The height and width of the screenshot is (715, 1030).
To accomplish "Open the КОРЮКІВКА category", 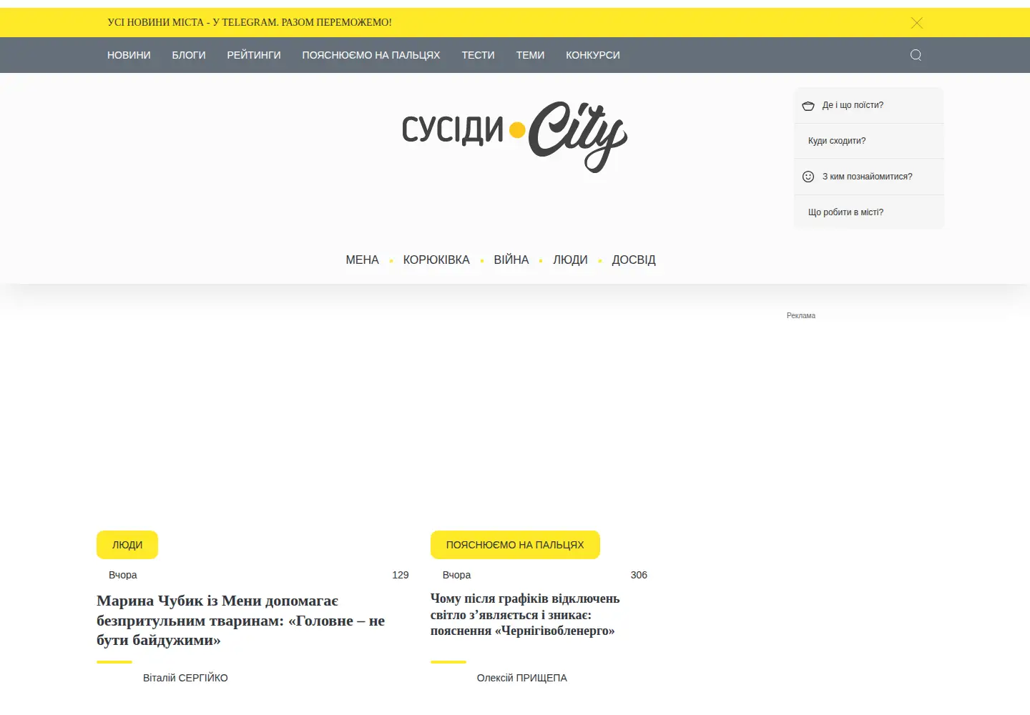I will coord(436,260).
